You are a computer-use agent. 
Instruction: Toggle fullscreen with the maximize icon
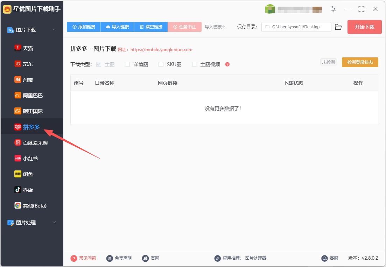click(x=362, y=9)
